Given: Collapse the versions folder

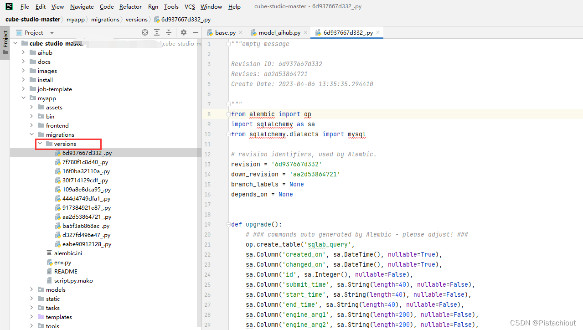Looking at the screenshot, I should 40,144.
